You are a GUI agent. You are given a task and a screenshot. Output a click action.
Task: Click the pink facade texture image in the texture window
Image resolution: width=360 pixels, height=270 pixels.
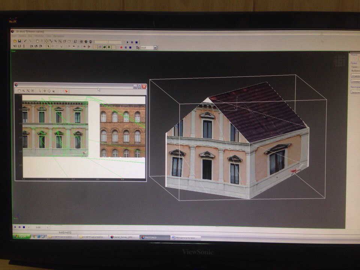[55, 129]
